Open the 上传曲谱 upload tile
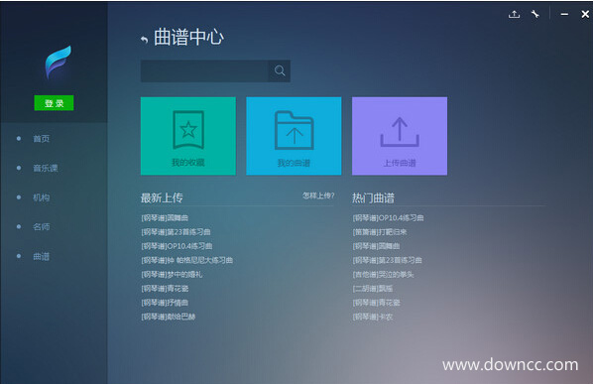The width and height of the screenshot is (593, 384). point(400,136)
